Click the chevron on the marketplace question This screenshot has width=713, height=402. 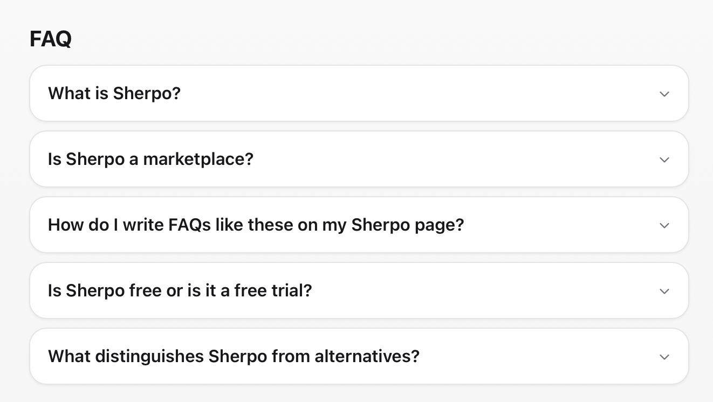[664, 160]
